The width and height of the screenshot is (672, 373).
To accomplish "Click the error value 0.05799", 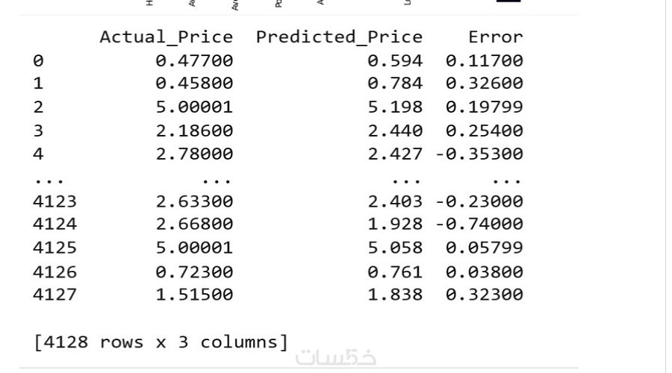I will click(x=485, y=248).
